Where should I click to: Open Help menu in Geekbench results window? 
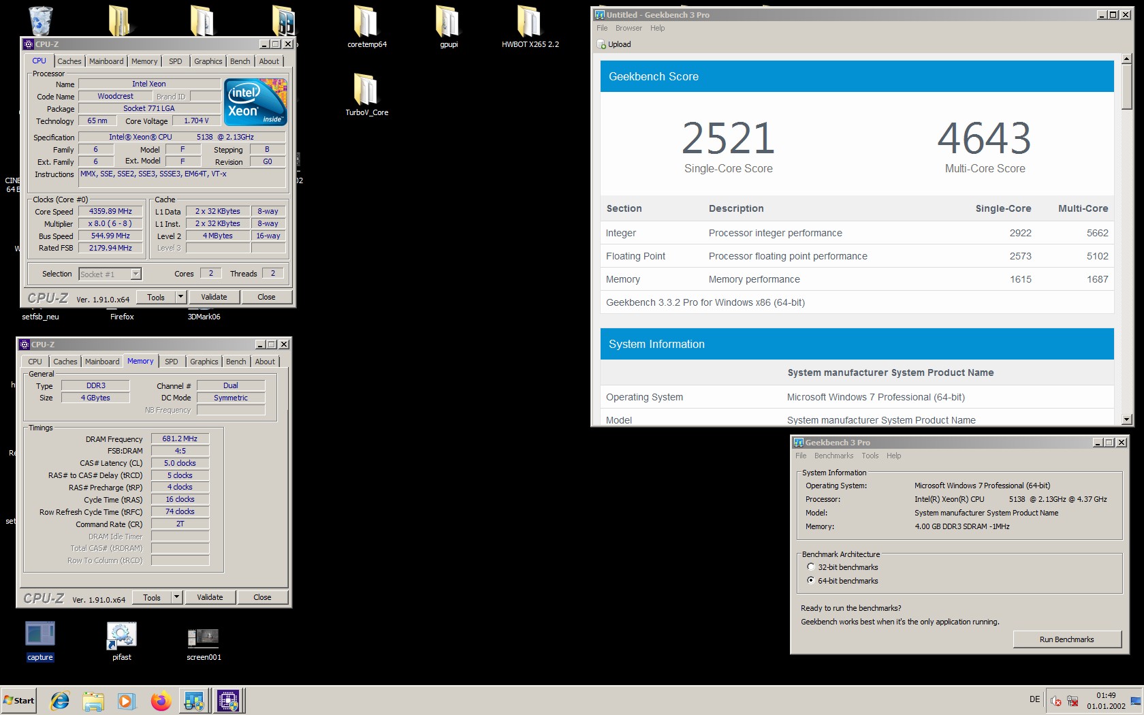coord(657,28)
